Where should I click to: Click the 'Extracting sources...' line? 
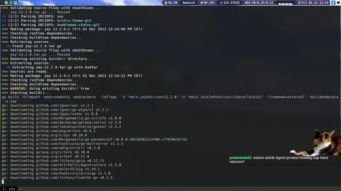pyautogui.click(x=28, y=63)
